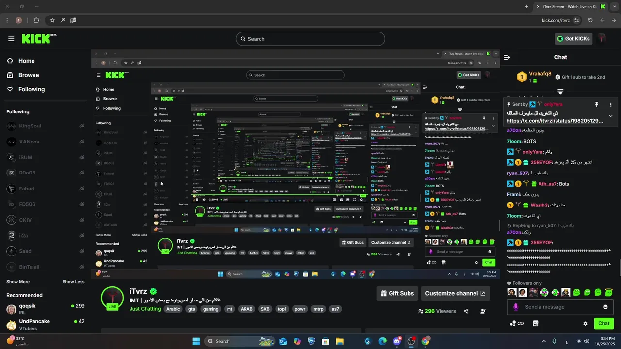Collapse the pinned message chevron
Image resolution: width=621 pixels, height=349 pixels.
coord(611,116)
